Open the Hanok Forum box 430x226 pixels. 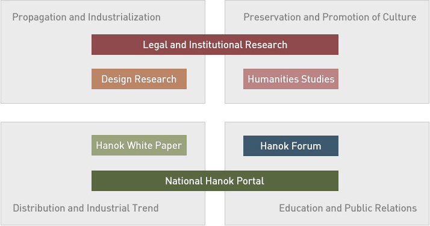coord(291,146)
